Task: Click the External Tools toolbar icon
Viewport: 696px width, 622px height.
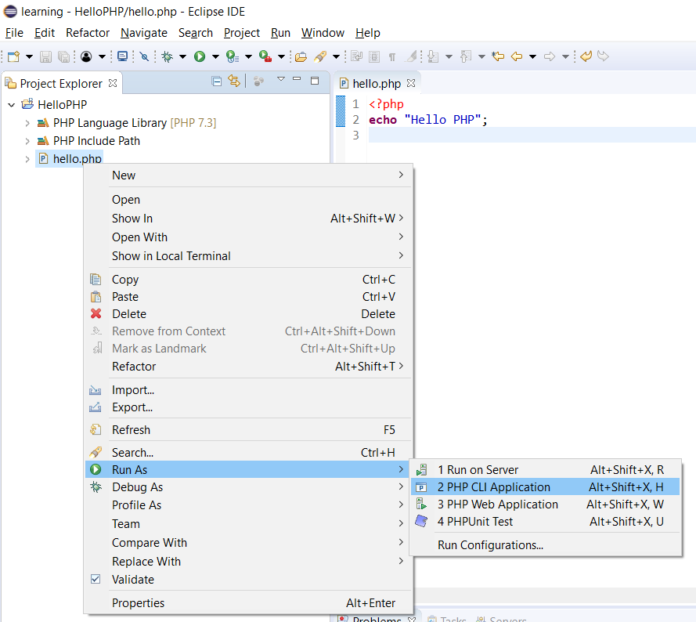Action: [265, 56]
